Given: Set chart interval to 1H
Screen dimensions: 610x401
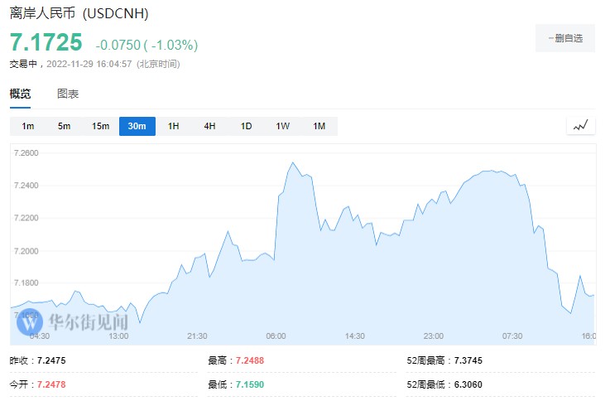Looking at the screenshot, I should pos(173,126).
